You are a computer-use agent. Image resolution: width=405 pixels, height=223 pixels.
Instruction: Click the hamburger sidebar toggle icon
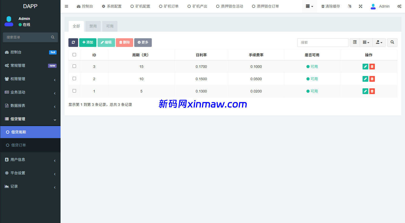point(67,6)
